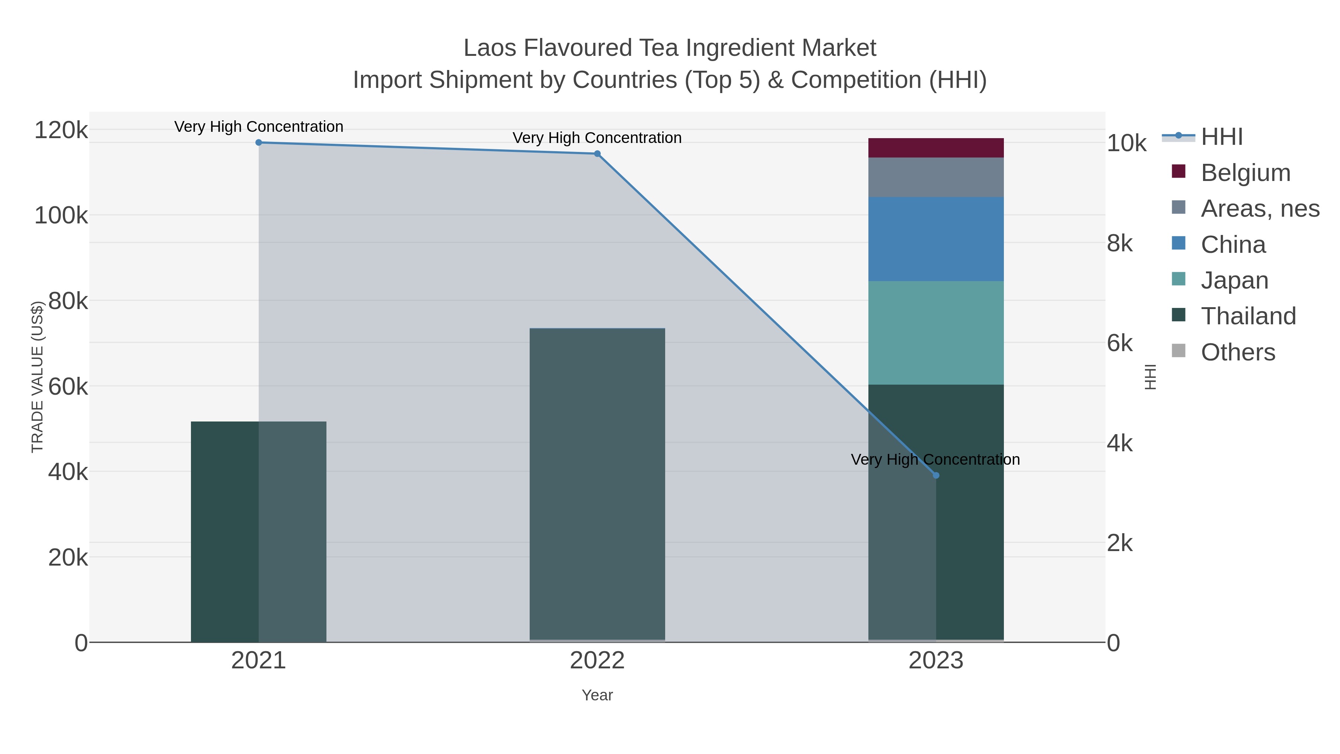Screen dimensions: 1340x754
Task: Select the Belgium segment of 2023 bar
Action: coord(936,148)
